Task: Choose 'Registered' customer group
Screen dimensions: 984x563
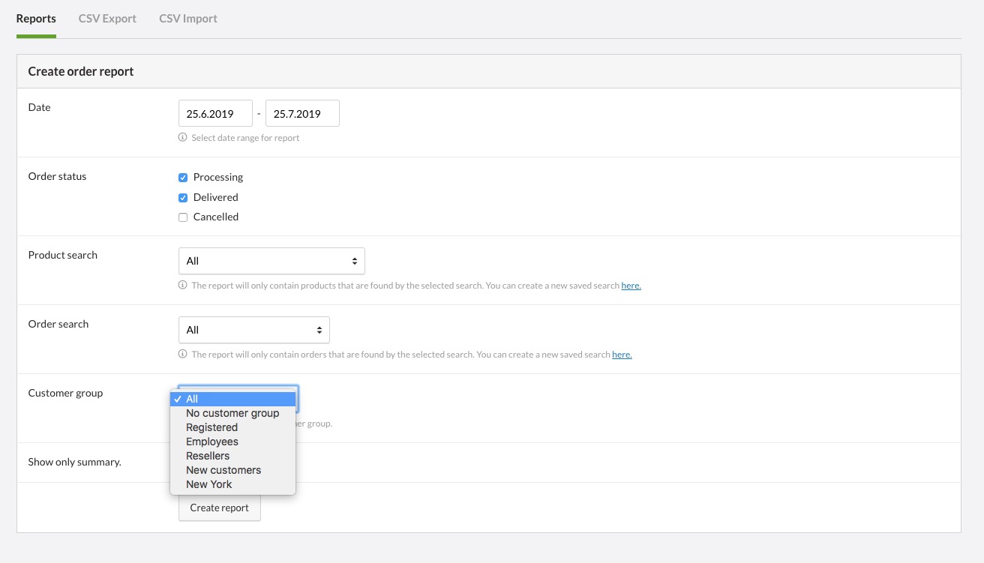Action: coord(233,427)
